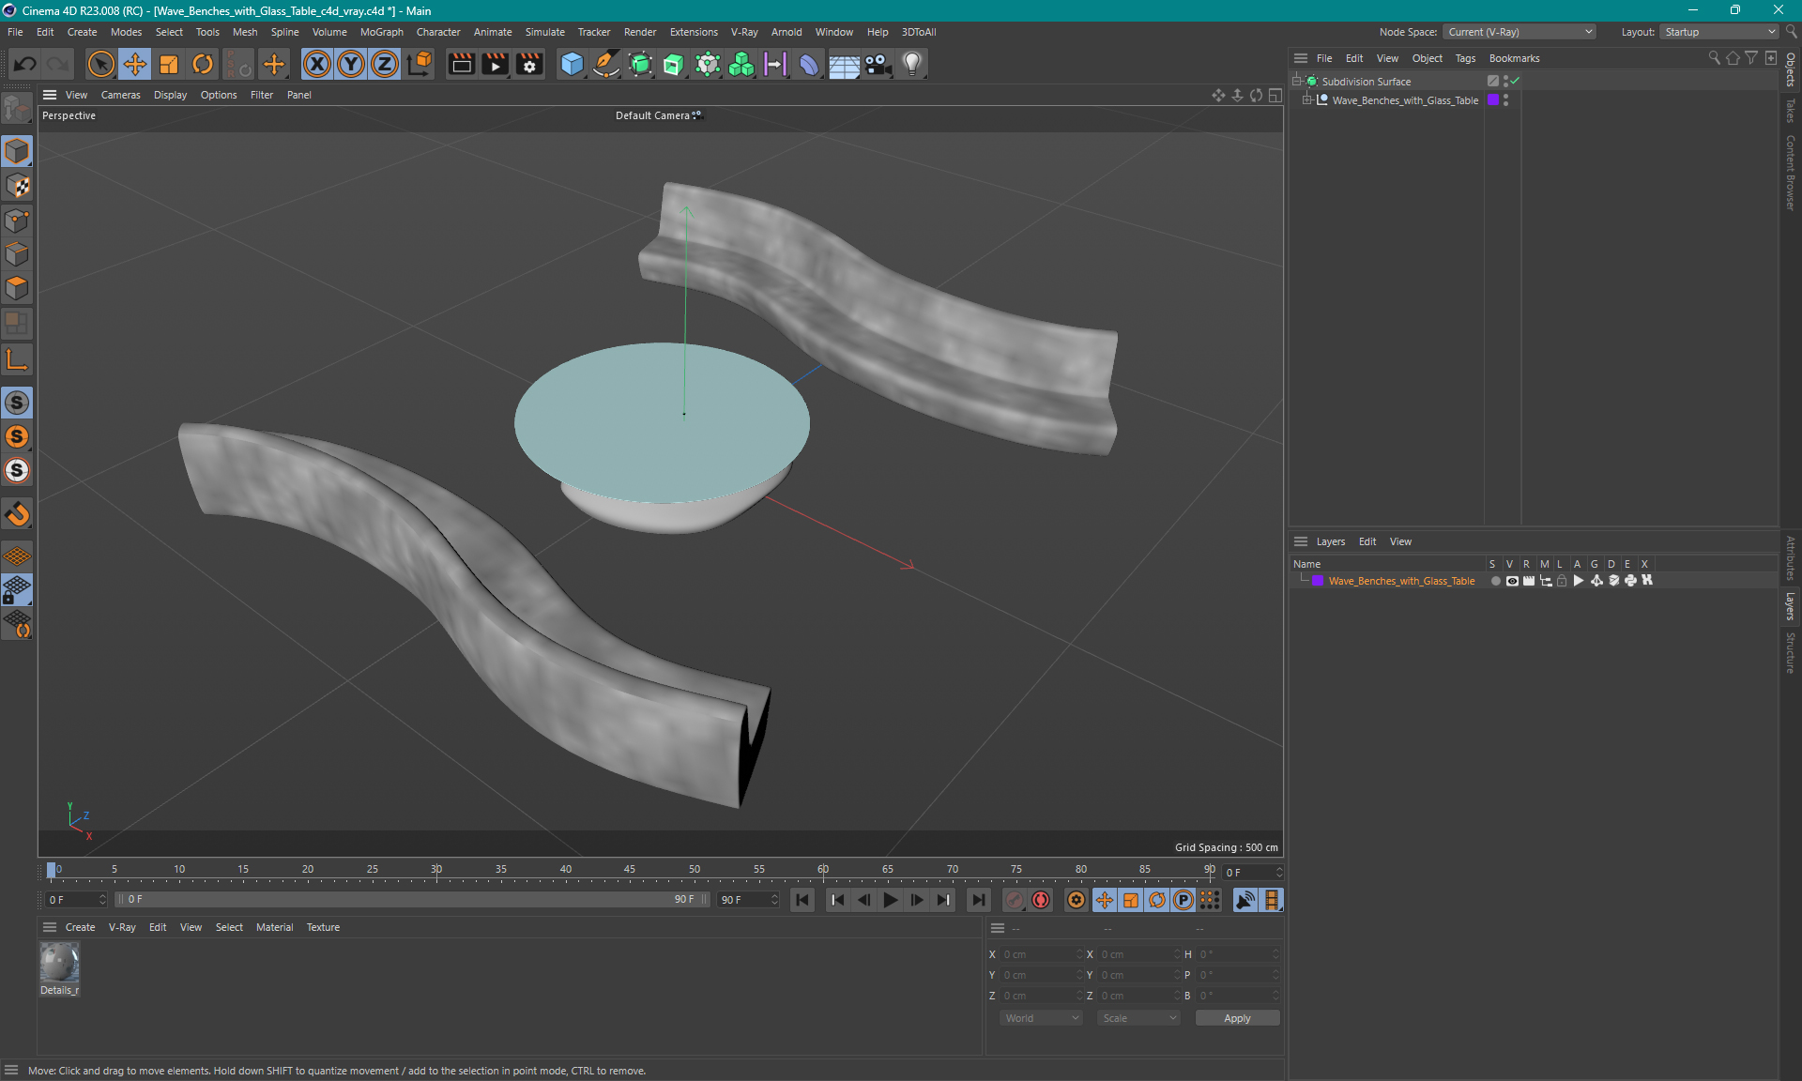Open the Coordinate World dropdown
Screen dimensions: 1802x1081
[1037, 1016]
